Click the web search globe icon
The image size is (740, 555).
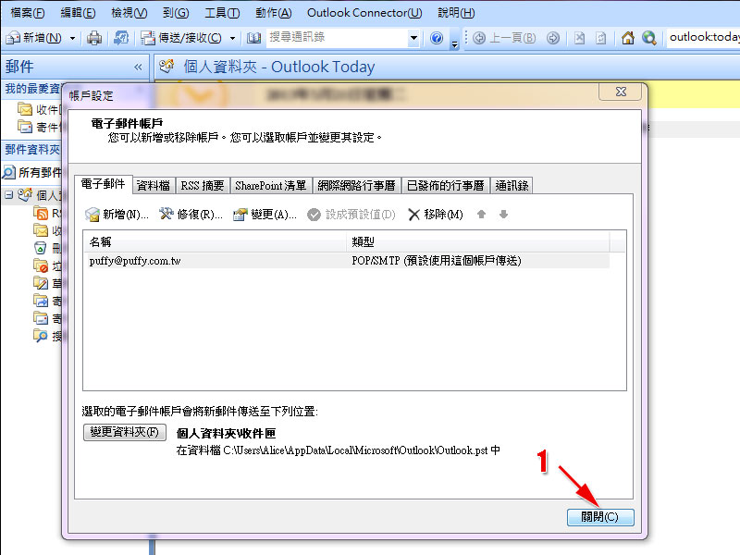pyautogui.click(x=649, y=38)
